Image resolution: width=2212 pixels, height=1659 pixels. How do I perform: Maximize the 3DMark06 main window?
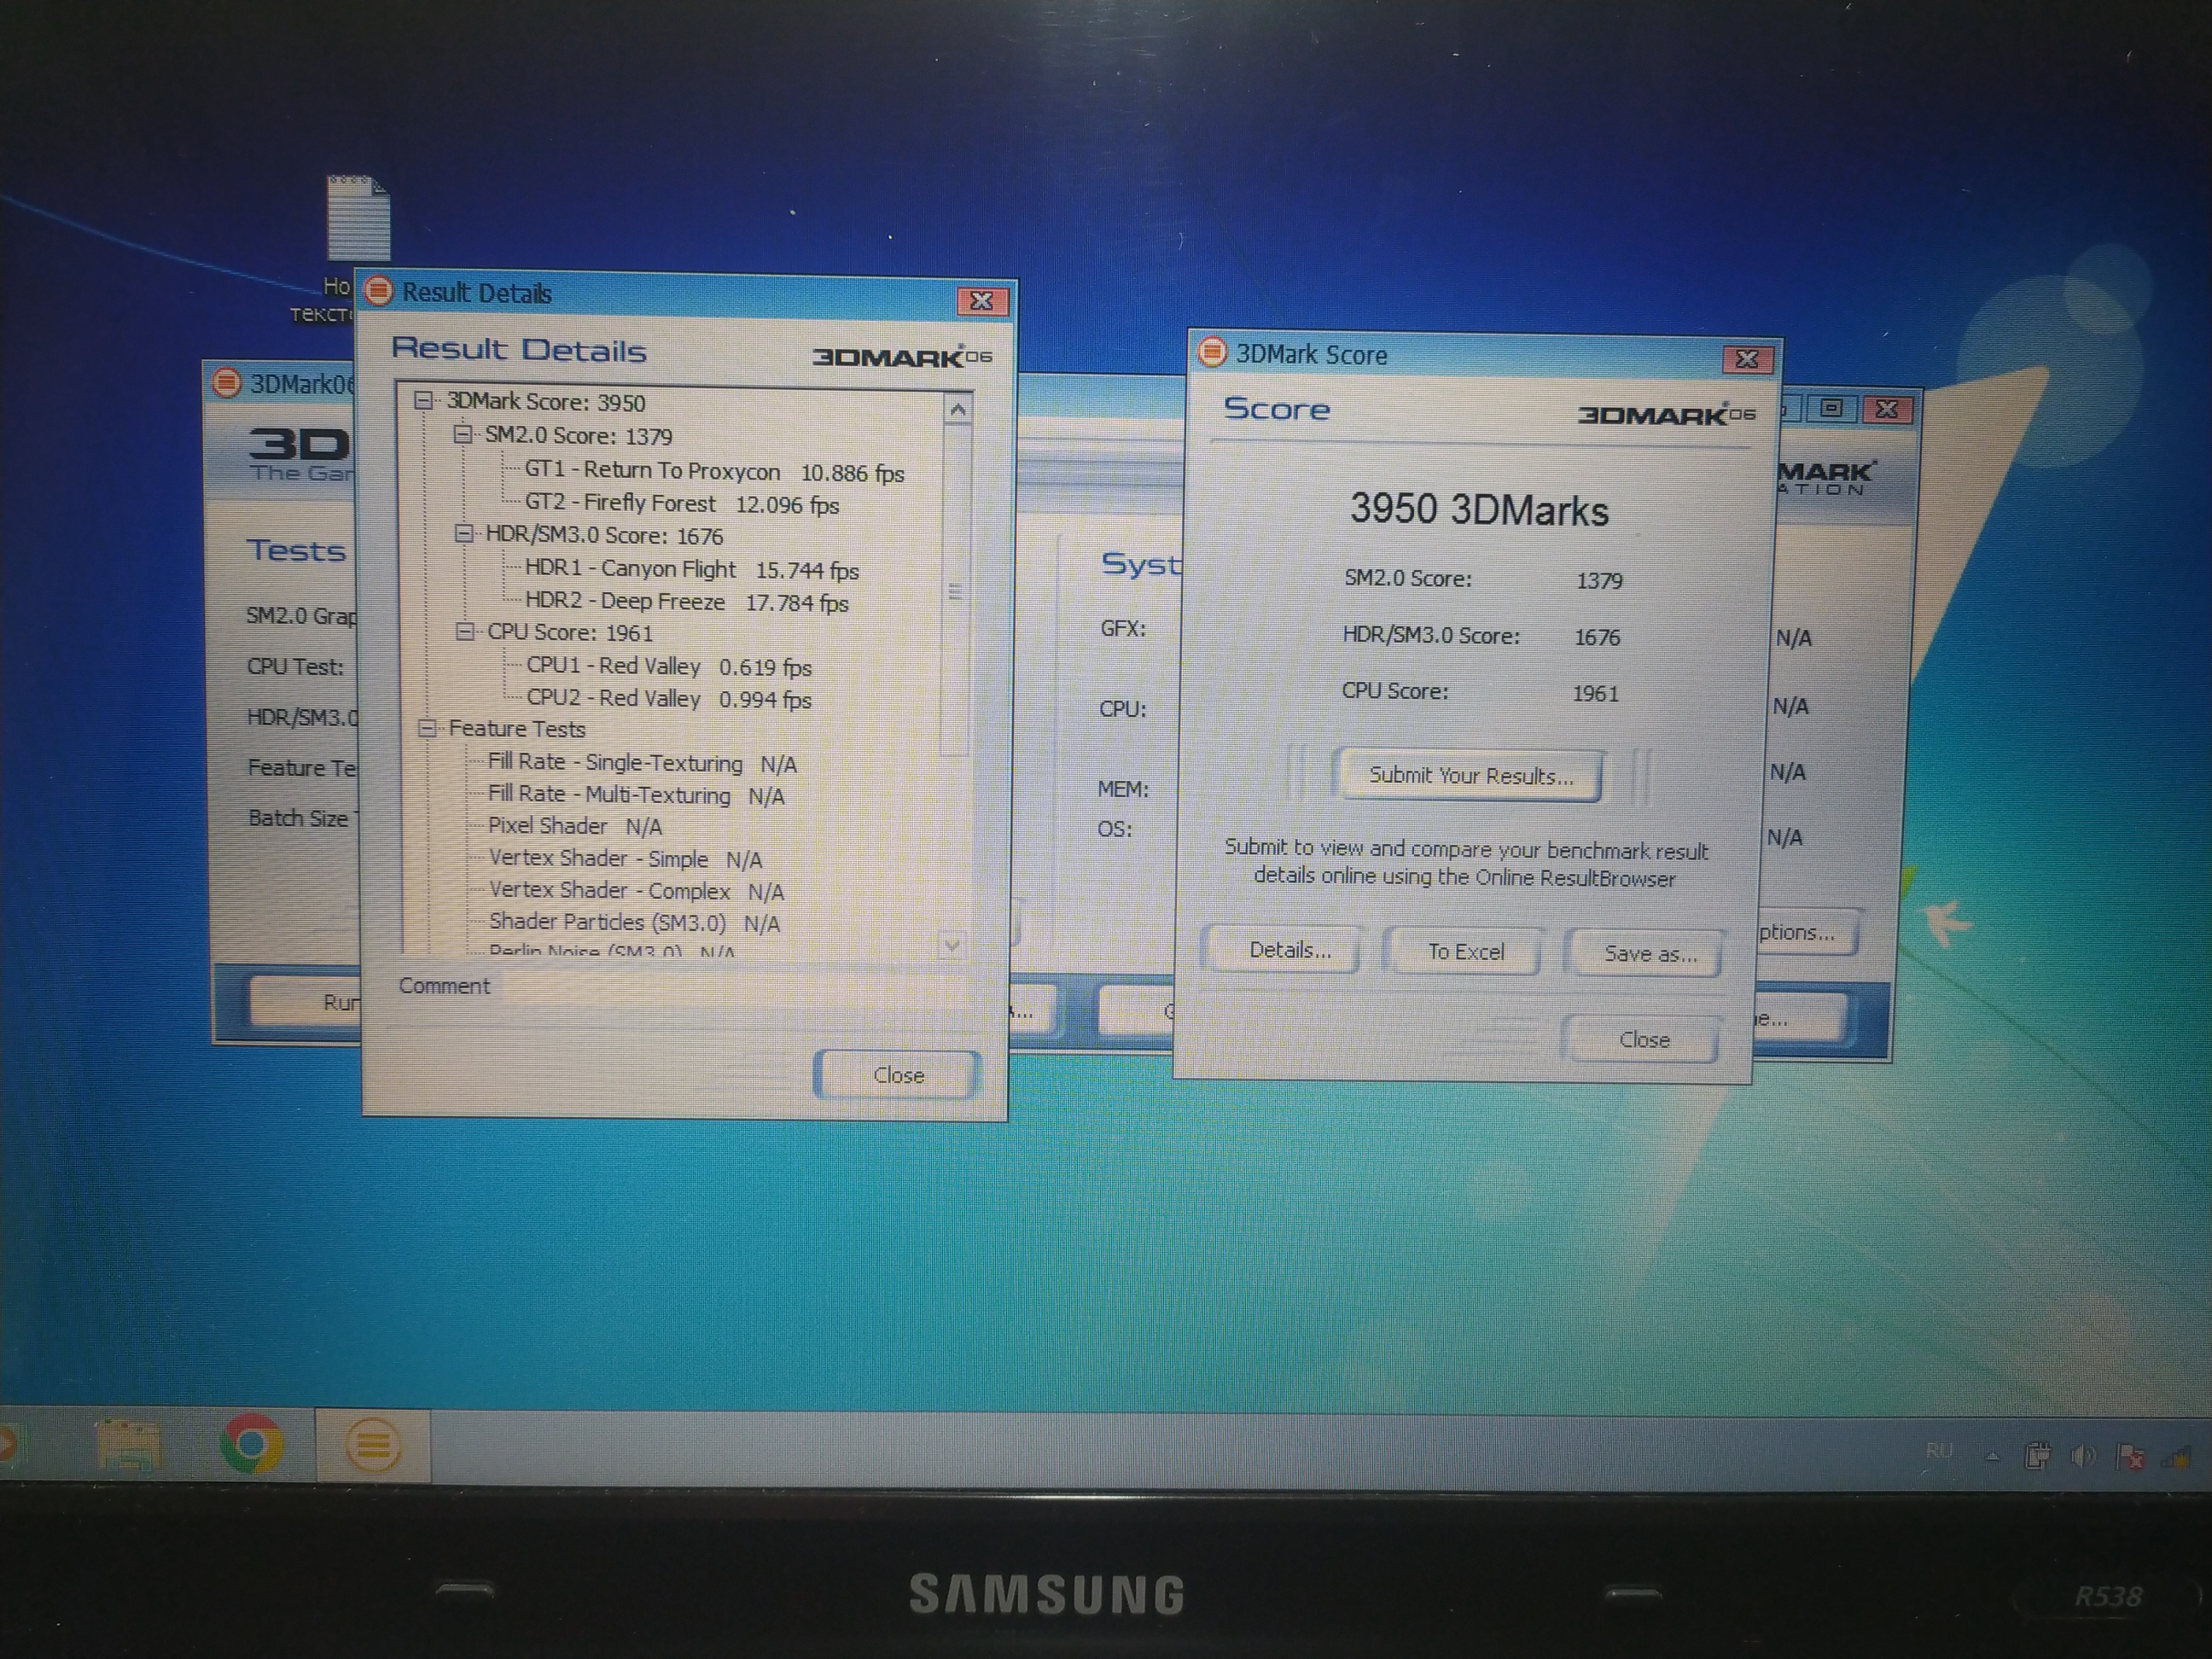[1832, 408]
